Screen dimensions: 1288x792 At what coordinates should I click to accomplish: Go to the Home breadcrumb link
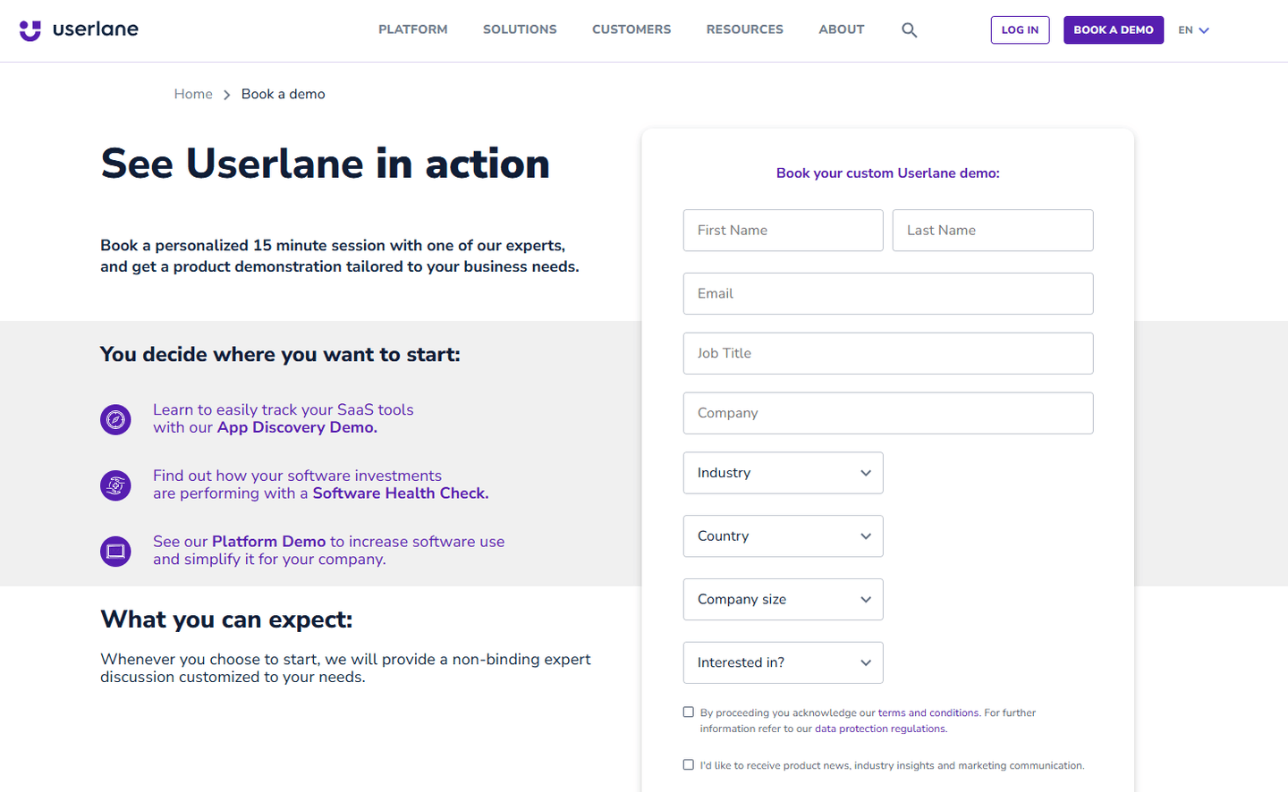coord(193,94)
